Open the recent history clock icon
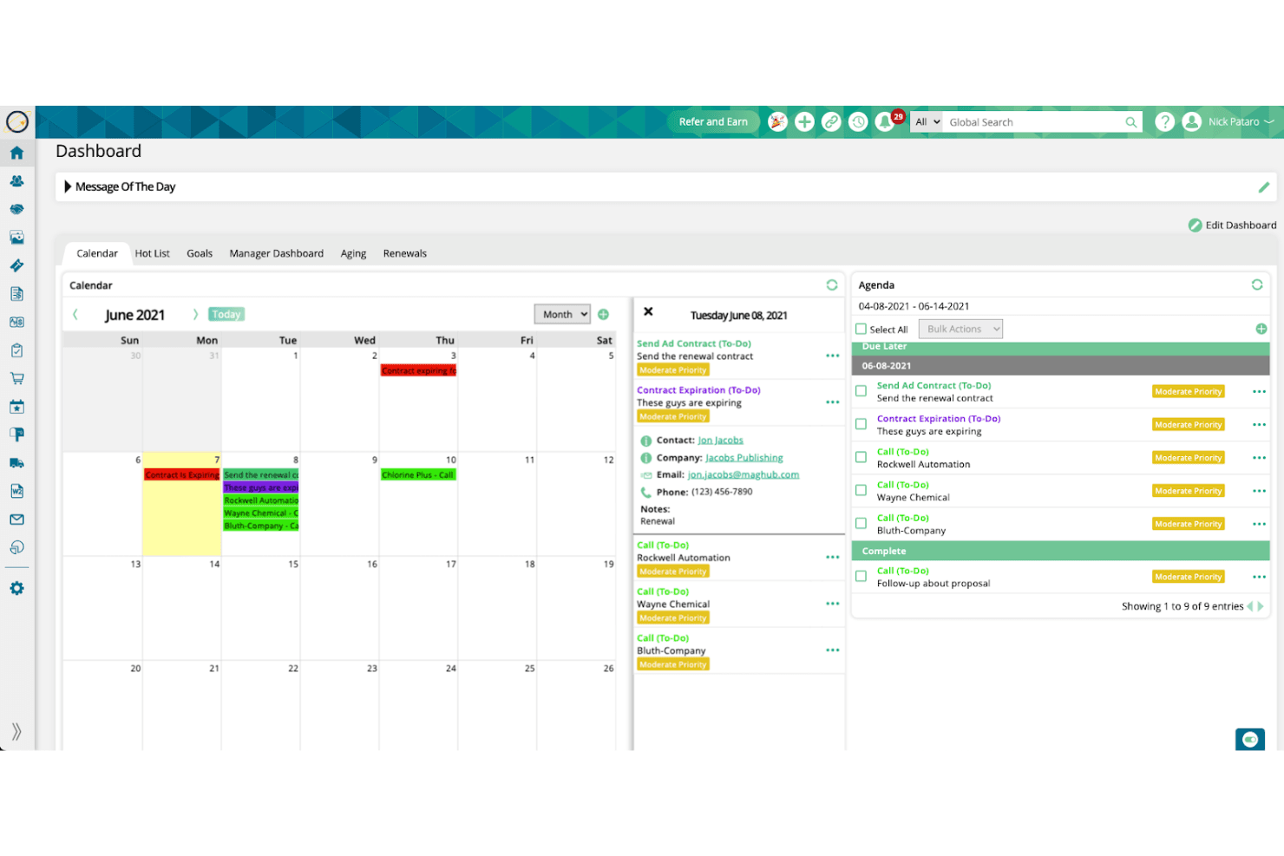 pos(858,122)
